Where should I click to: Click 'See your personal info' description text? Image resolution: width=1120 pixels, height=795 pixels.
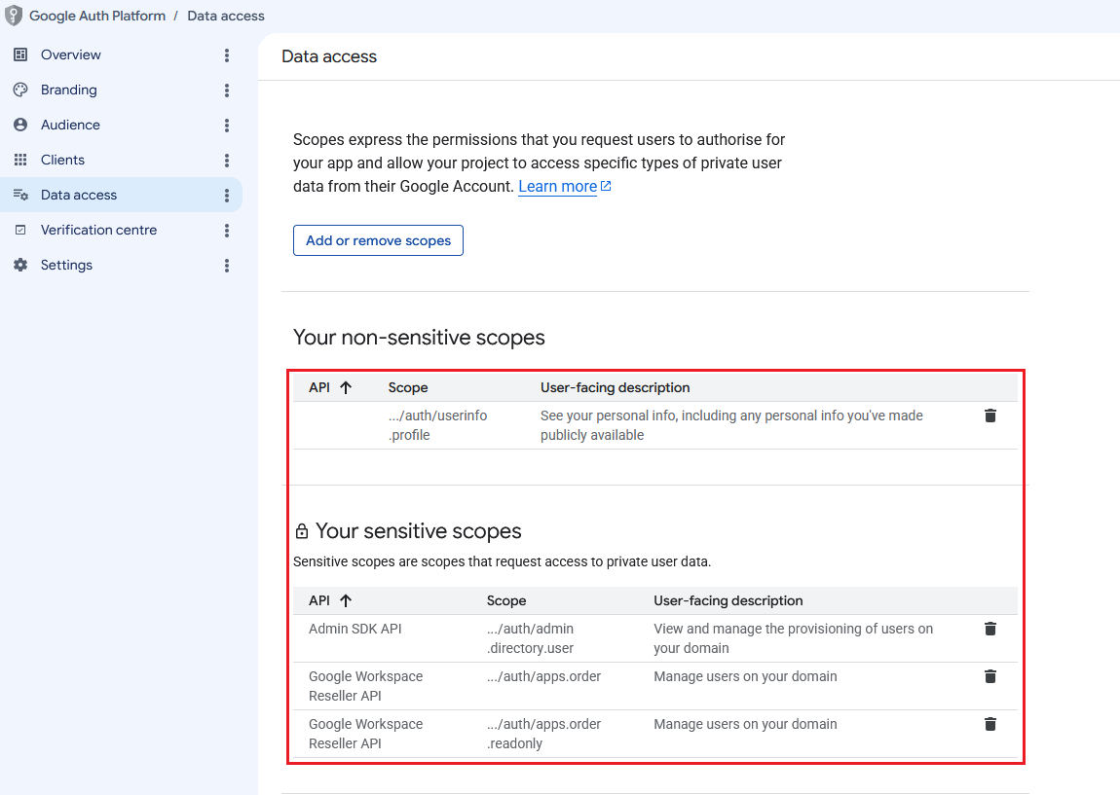click(731, 425)
